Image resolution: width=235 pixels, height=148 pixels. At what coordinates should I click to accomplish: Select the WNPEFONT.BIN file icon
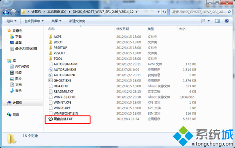51,114
